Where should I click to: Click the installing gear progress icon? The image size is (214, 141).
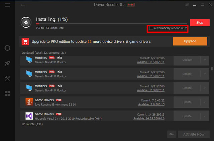[x=26, y=22]
